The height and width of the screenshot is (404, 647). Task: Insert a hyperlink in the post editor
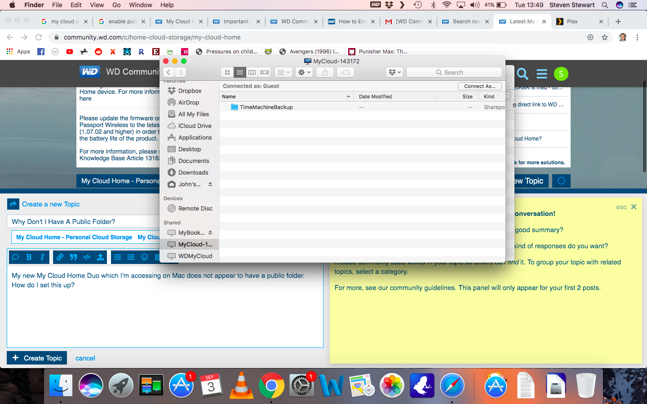coord(60,257)
